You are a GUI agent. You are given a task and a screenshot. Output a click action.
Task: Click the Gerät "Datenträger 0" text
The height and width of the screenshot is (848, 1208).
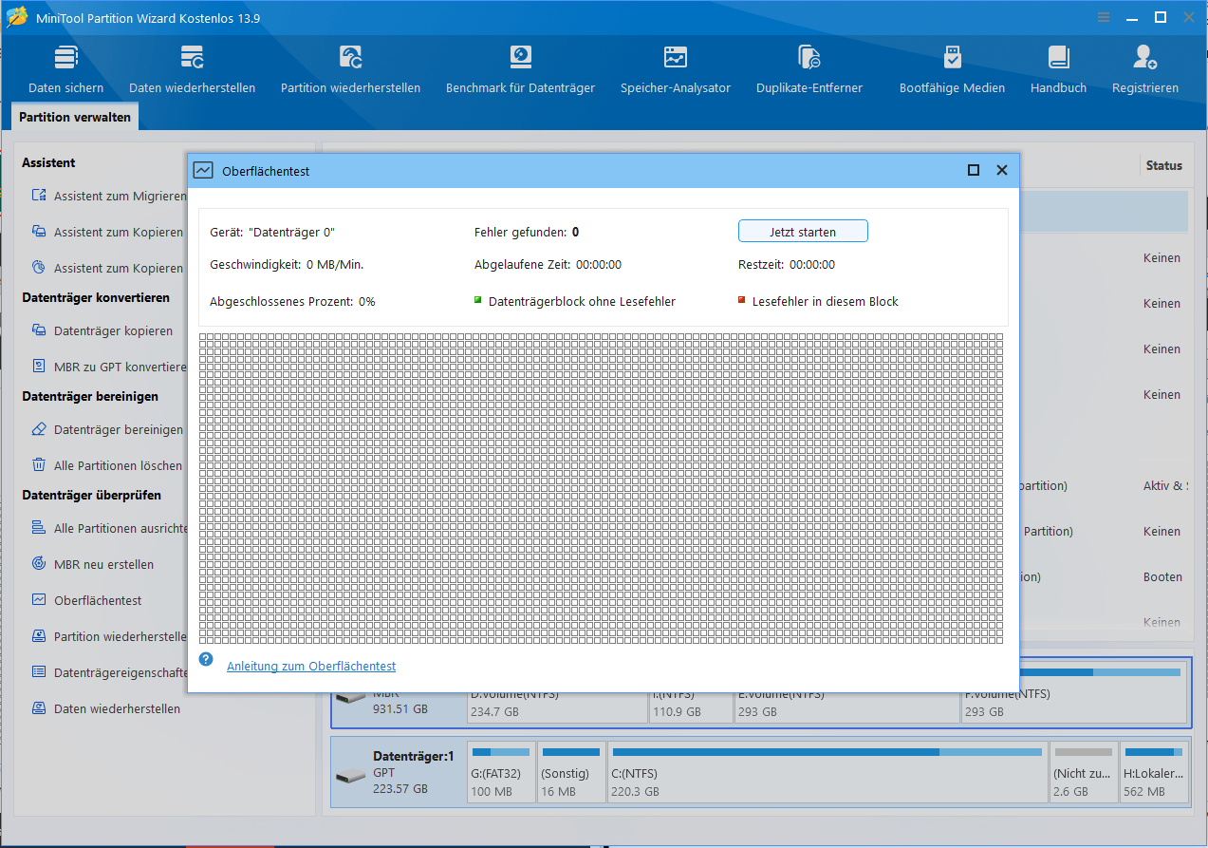(272, 232)
